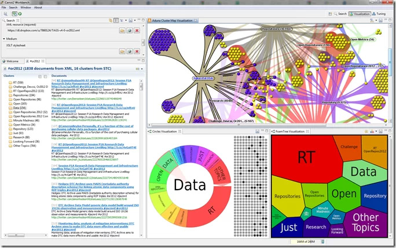Switch to the Search perspective button
The width and height of the screenshot is (396, 248).
[340, 14]
